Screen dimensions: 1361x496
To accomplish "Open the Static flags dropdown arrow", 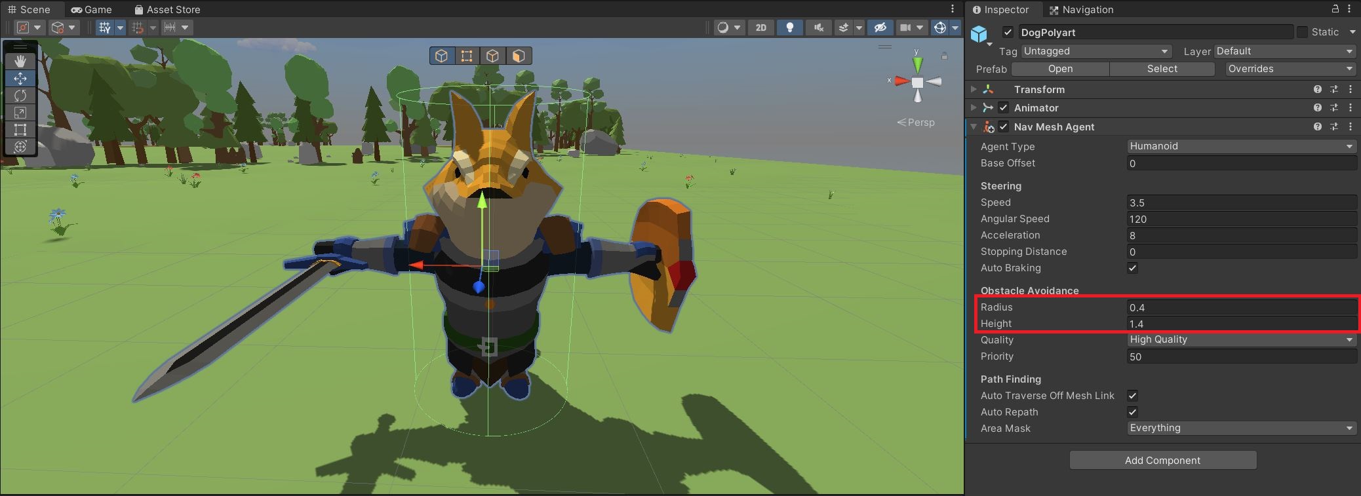I will (x=1352, y=32).
